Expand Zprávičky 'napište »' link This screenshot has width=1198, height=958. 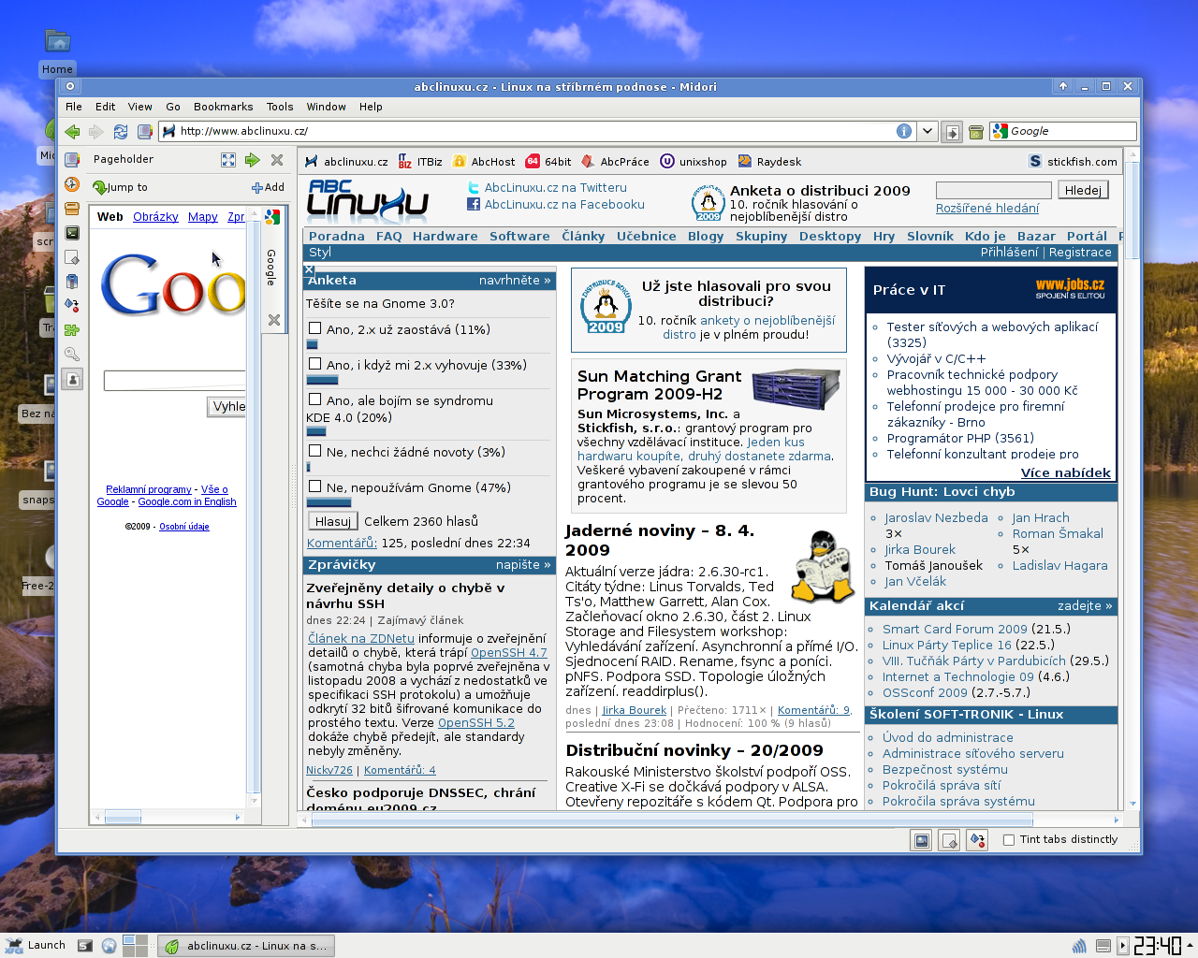pyautogui.click(x=523, y=564)
